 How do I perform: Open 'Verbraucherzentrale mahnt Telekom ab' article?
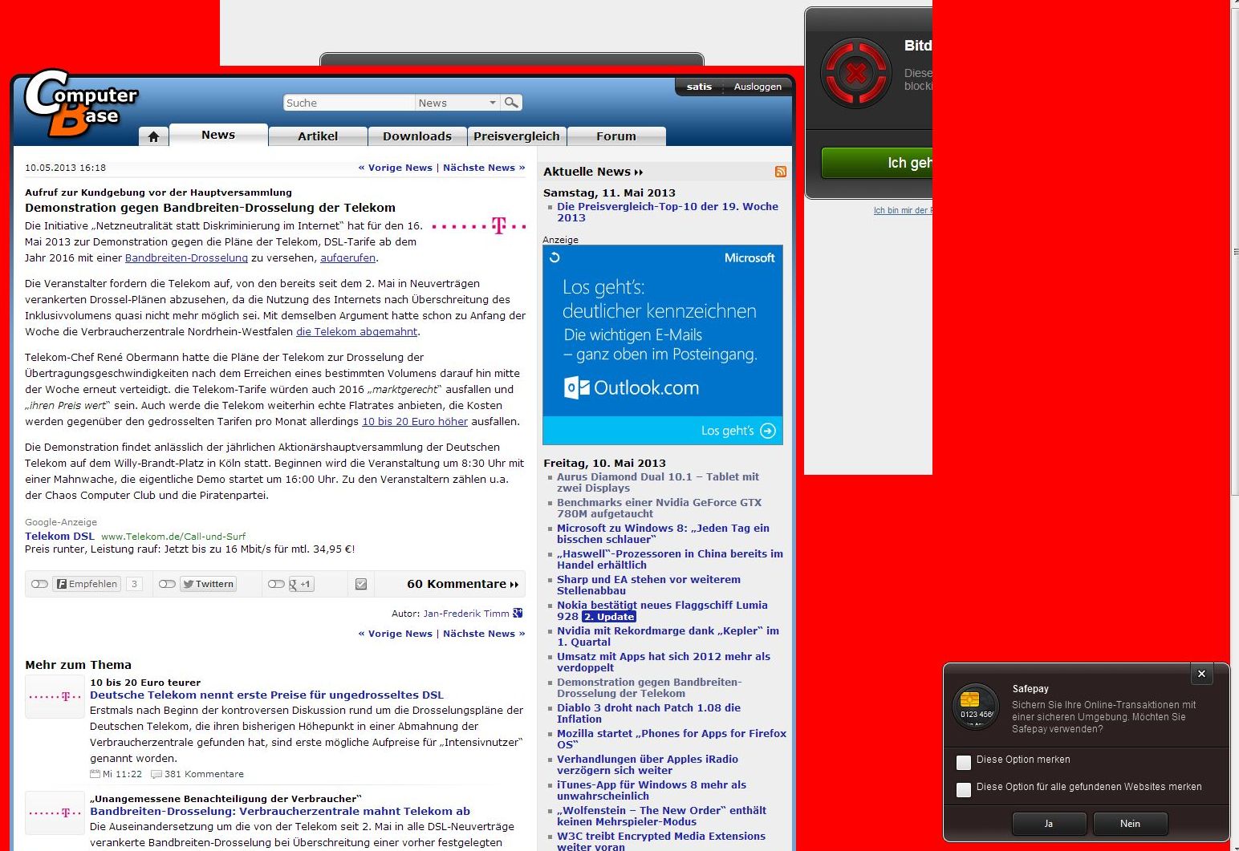pos(280,812)
